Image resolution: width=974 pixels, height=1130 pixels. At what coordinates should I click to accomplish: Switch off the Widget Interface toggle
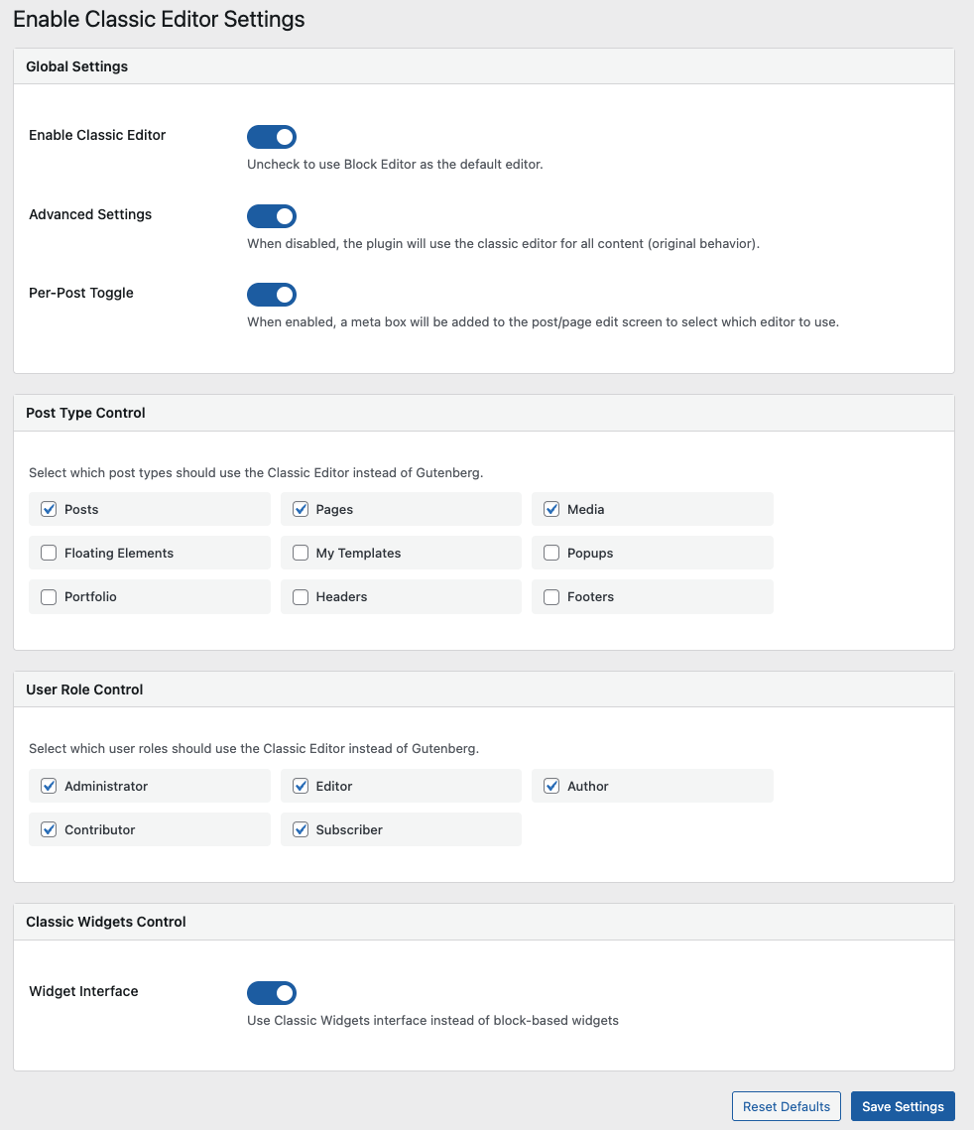coord(271,993)
